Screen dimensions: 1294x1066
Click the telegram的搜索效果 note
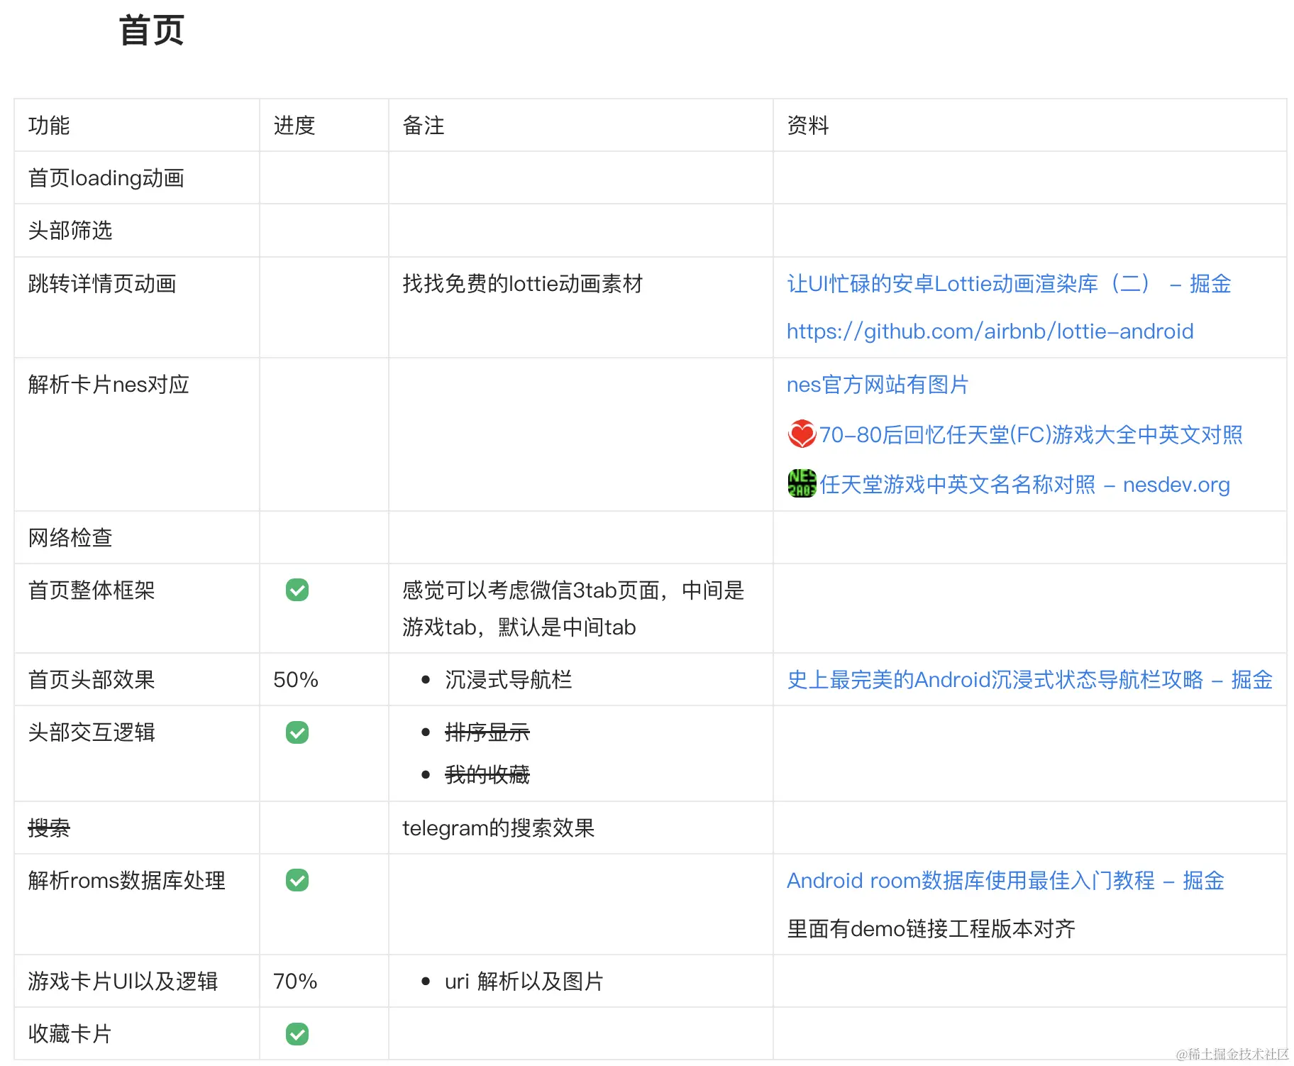[498, 828]
